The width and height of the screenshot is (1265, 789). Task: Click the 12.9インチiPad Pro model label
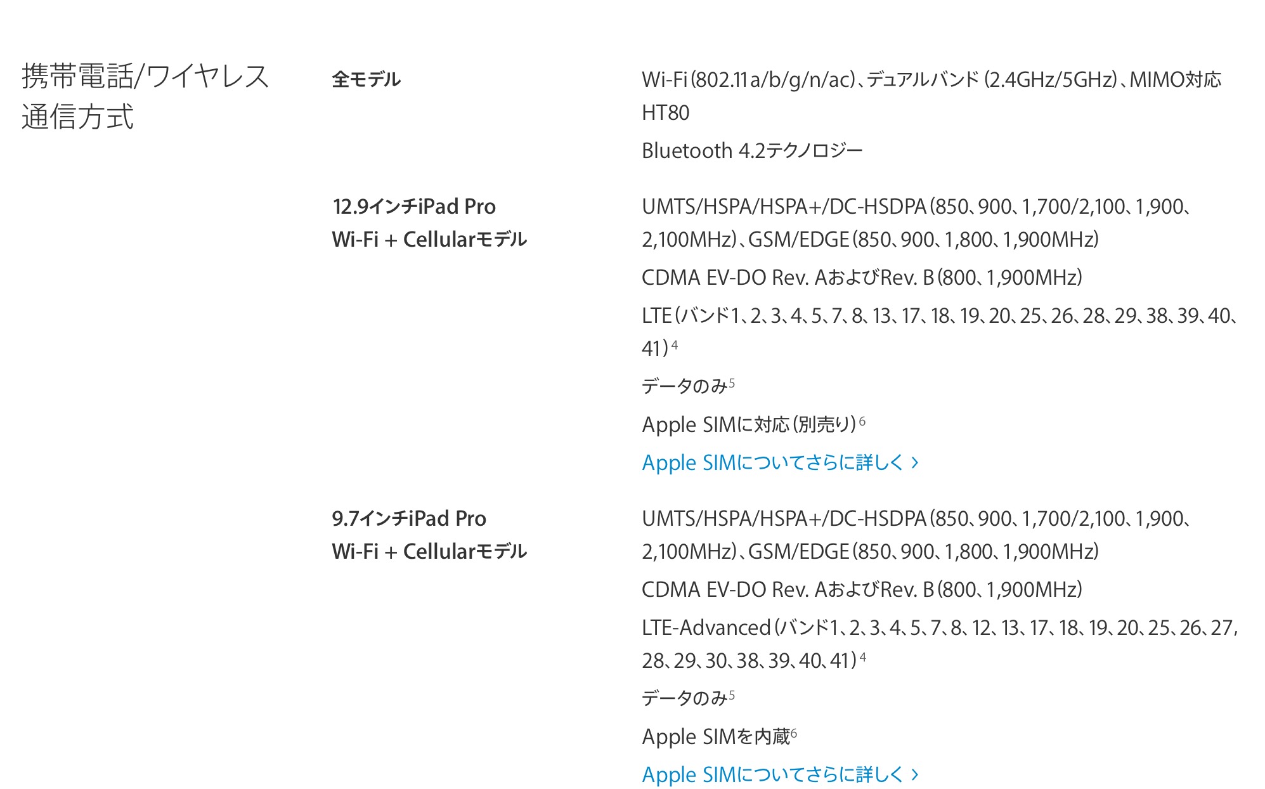(x=414, y=207)
